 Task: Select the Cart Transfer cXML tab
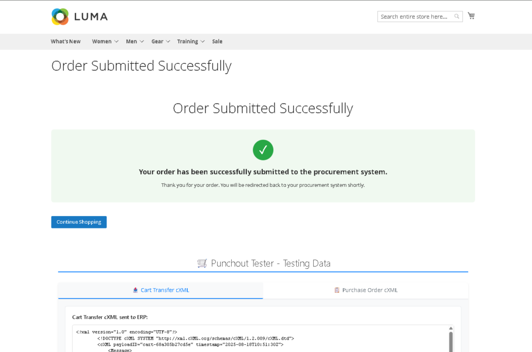pos(165,290)
